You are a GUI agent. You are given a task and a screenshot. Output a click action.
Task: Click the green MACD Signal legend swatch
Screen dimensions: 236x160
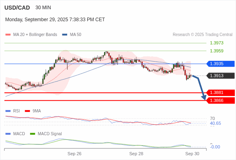32,134
